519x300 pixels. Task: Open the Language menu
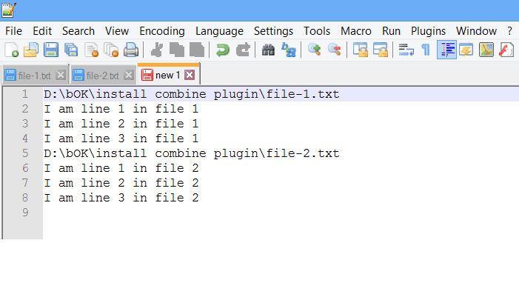(219, 31)
